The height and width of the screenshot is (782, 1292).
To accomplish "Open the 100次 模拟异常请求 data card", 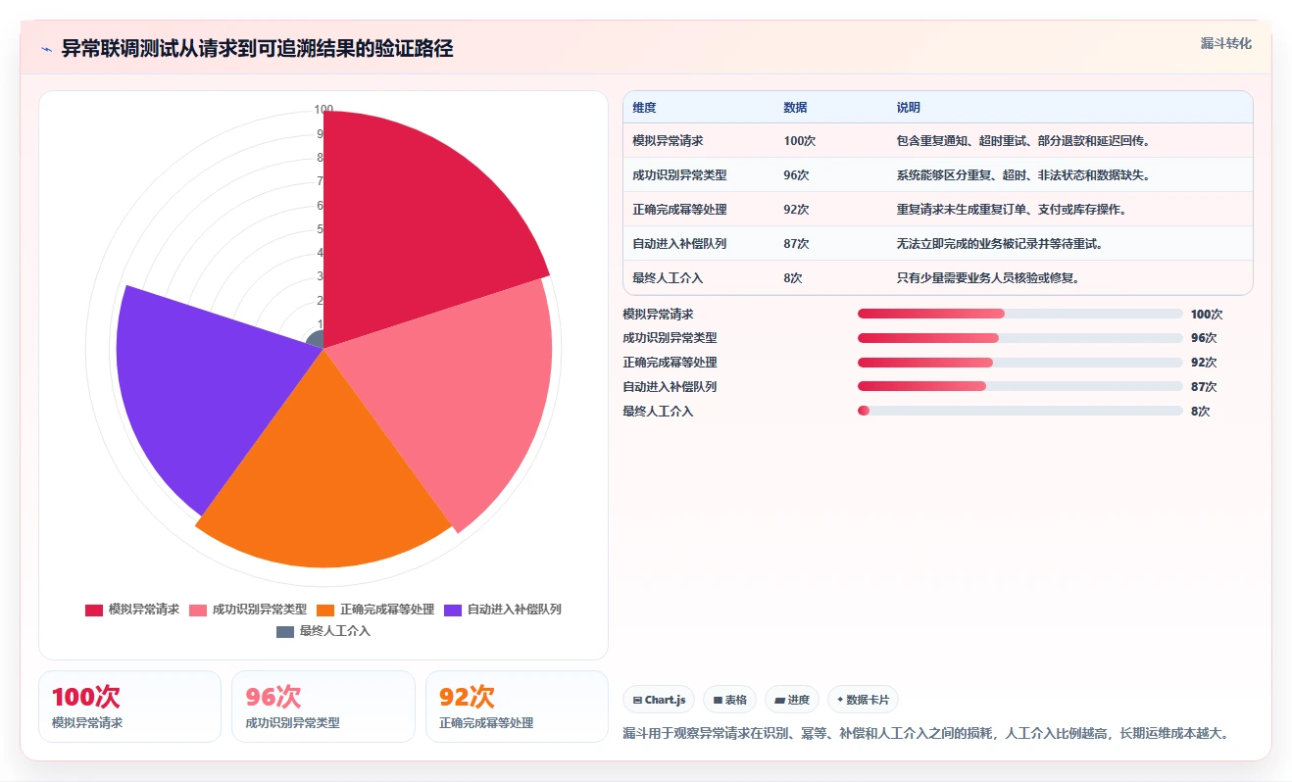I will 129,707.
